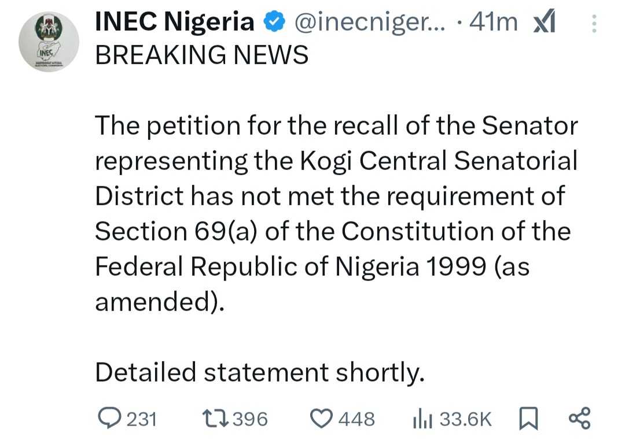Image resolution: width=625 pixels, height=444 pixels.
Task: Share the post via share icon
Action: 579,418
